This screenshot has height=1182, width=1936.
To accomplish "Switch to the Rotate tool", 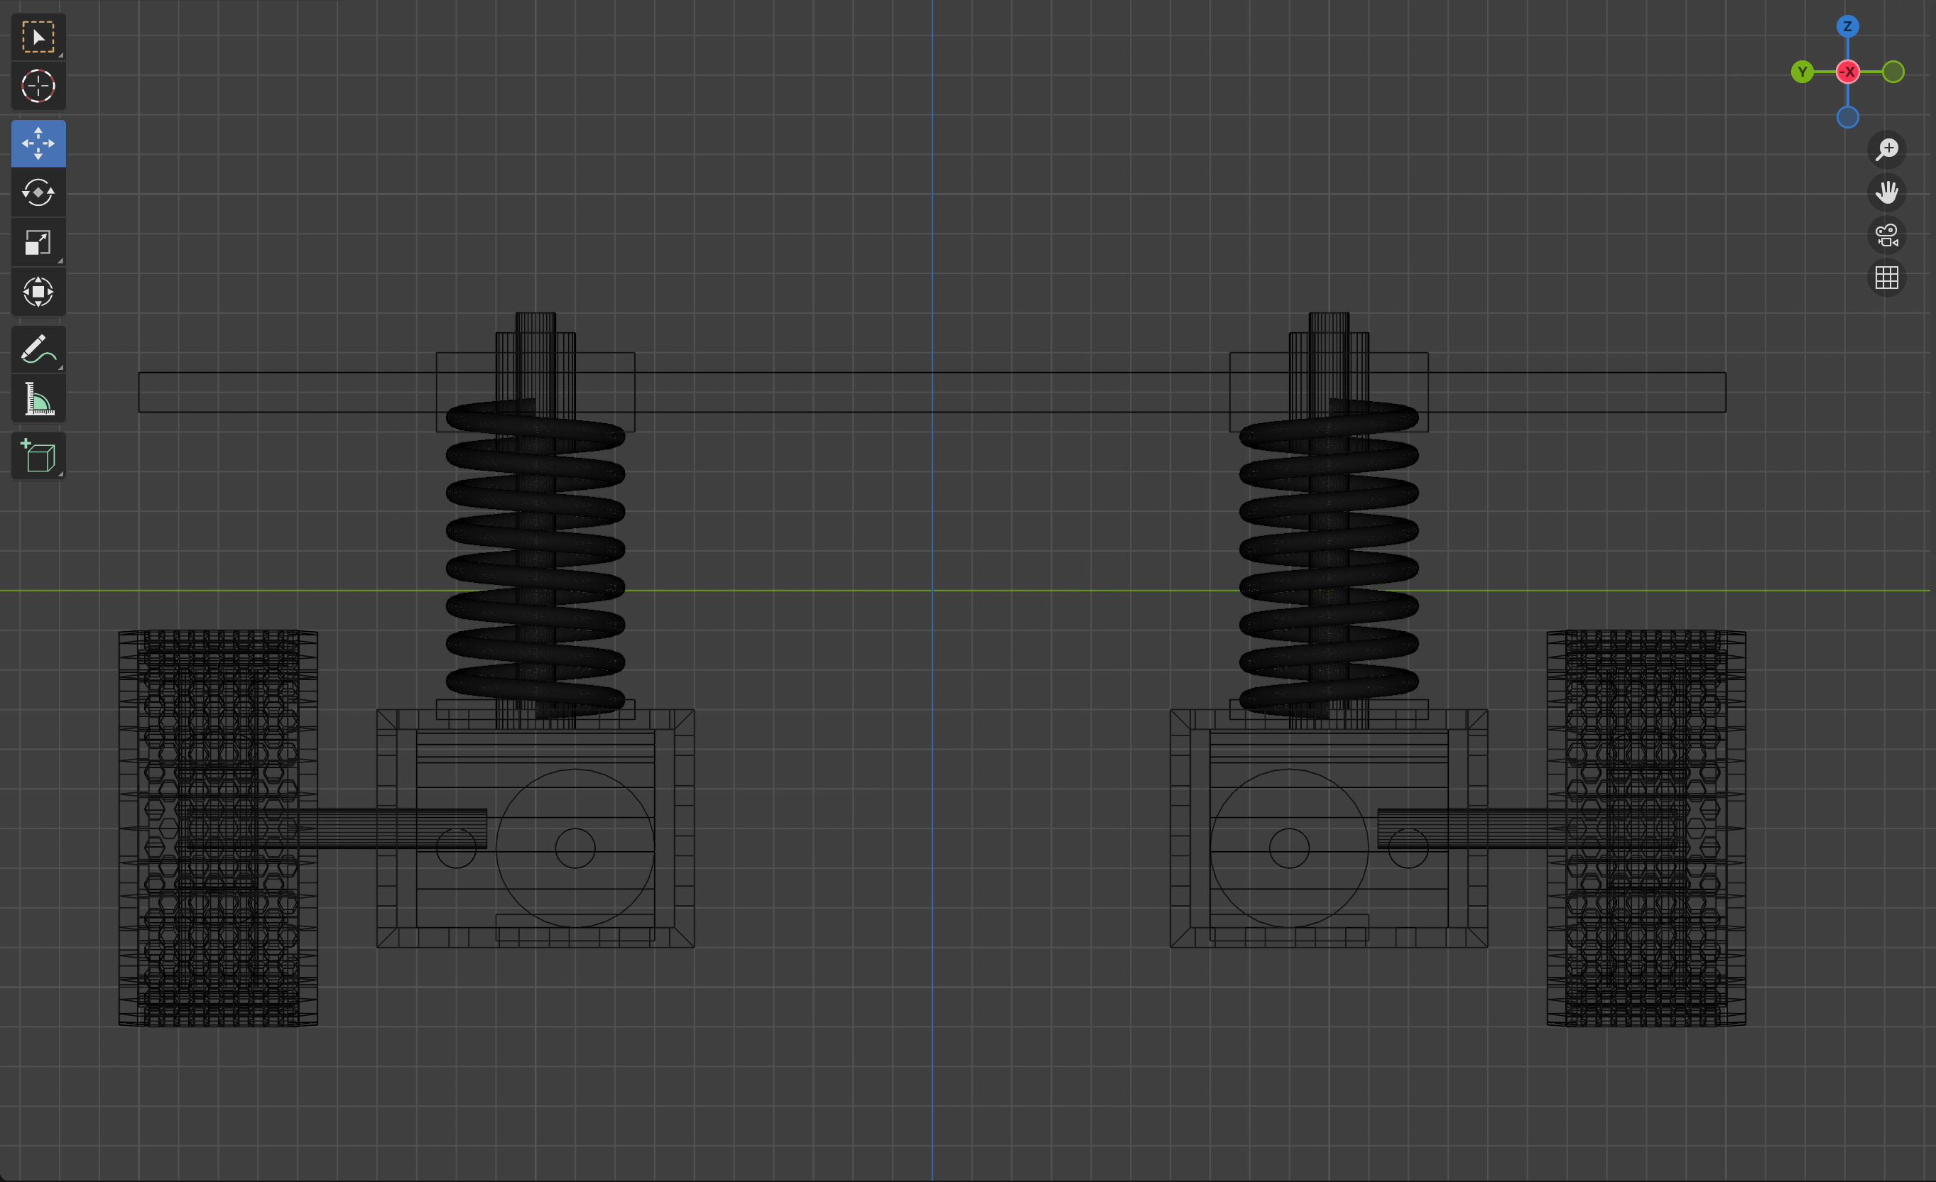I will click(38, 192).
